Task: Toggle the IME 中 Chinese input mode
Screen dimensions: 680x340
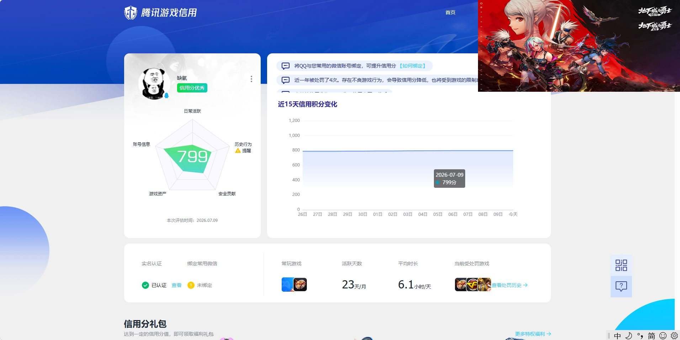Action: pyautogui.click(x=617, y=336)
